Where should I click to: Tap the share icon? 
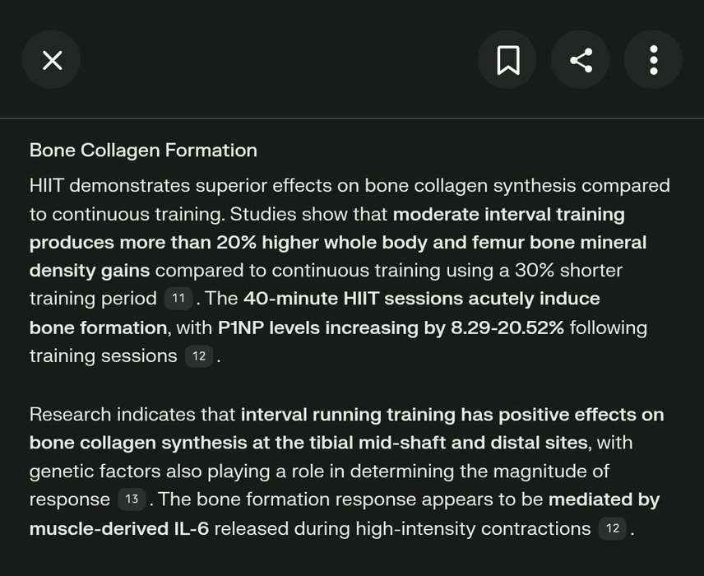[x=581, y=59]
